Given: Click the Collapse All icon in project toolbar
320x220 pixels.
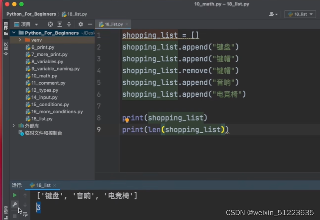Looking at the screenshot, I should click(69, 24).
